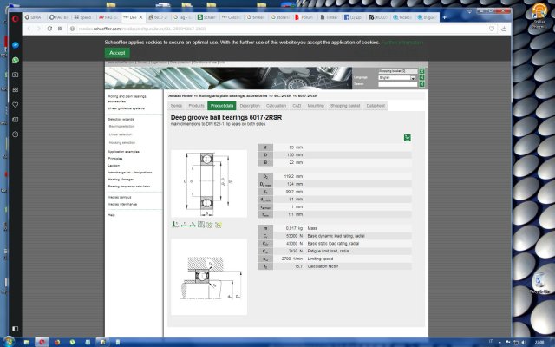Open the Further information cookie link
This screenshot has height=347, width=555.
[402, 43]
